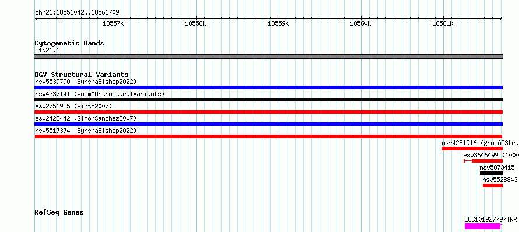This screenshot has width=519, height=232.
Task: Click the 18558k ruler tick label
Action: coord(195,23)
